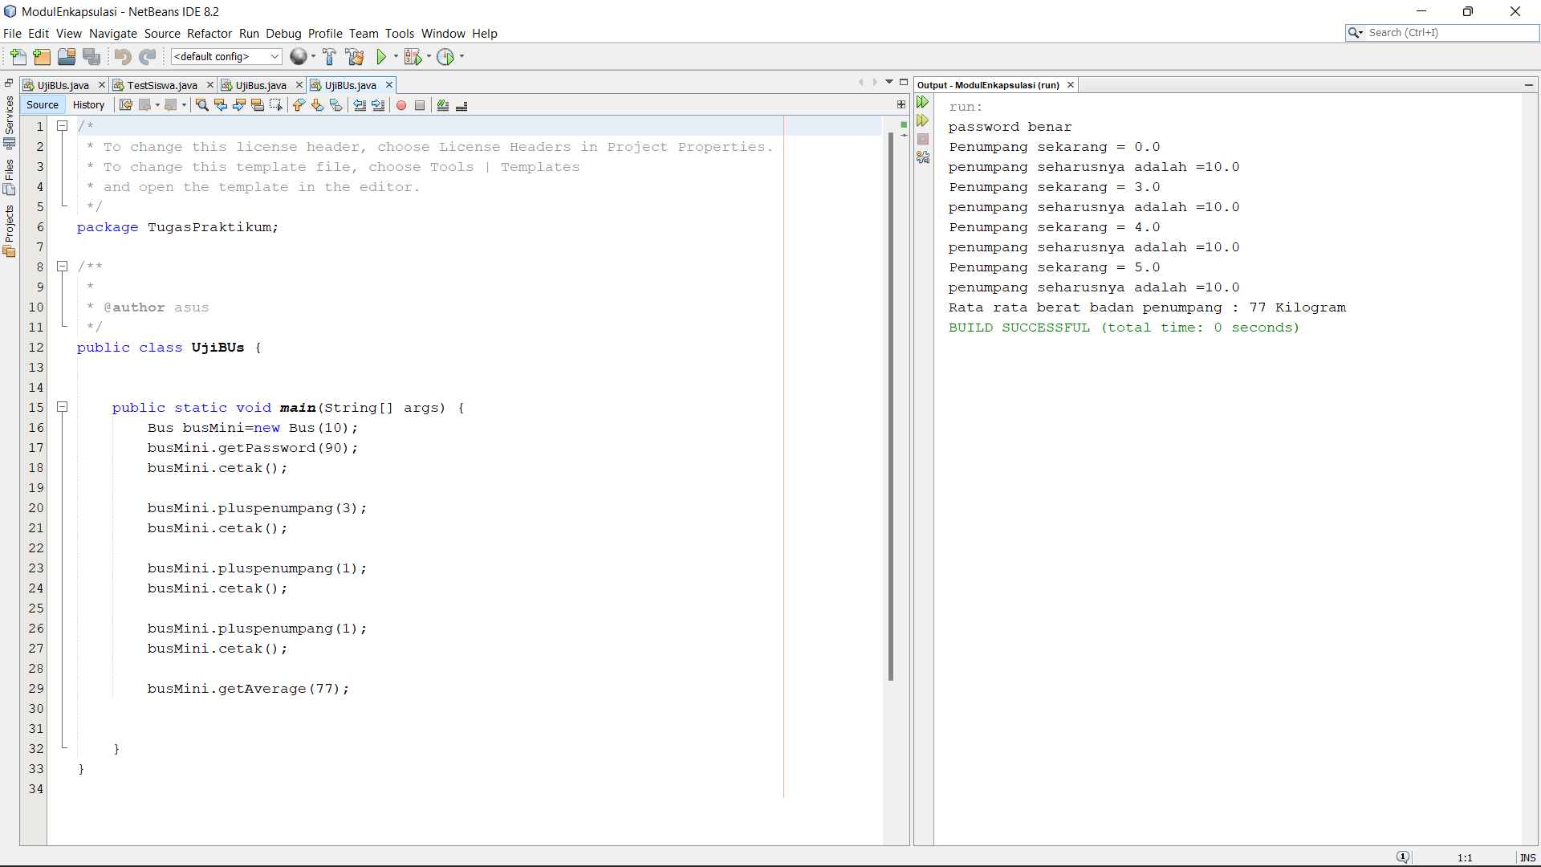Click the Debug Project toolbar icon

413,57
